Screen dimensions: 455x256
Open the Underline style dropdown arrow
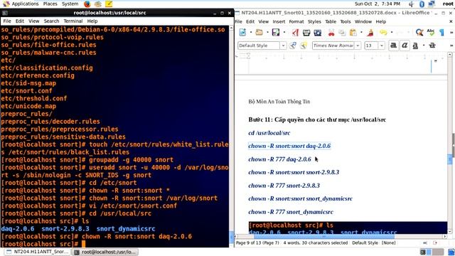[x=424, y=46]
